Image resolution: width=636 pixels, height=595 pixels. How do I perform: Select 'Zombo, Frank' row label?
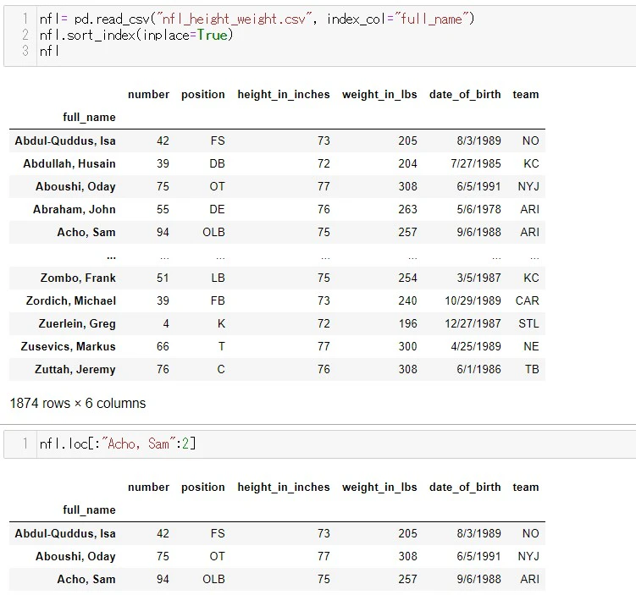click(x=78, y=278)
